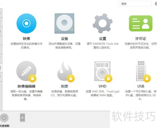Viewport: 157px width, 128px height.
Task: Click the VHD title label
Action: [x=103, y=86]
